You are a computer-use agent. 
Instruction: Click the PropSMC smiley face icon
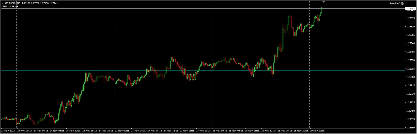click(x=402, y=4)
